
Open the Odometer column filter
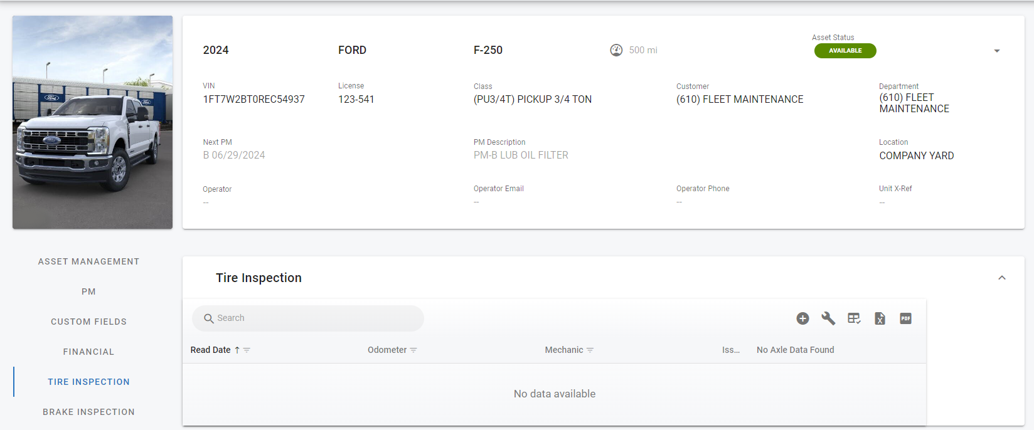point(413,350)
